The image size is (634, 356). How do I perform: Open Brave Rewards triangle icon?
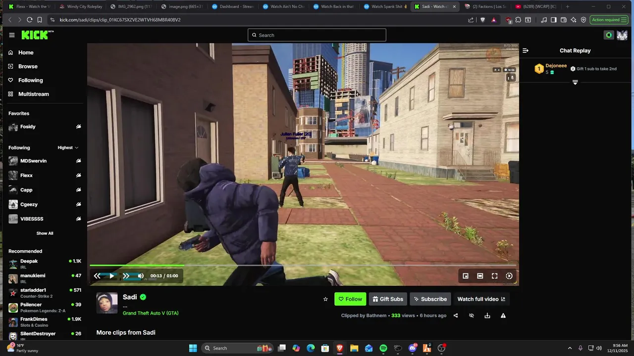pyautogui.click(x=494, y=20)
